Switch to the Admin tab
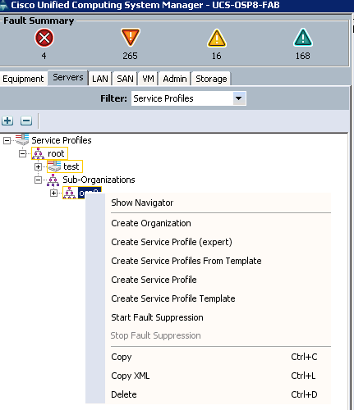The width and height of the screenshot is (354, 410). (x=175, y=79)
